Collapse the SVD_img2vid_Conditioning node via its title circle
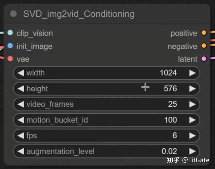The width and height of the screenshot is (215, 169). [13, 14]
